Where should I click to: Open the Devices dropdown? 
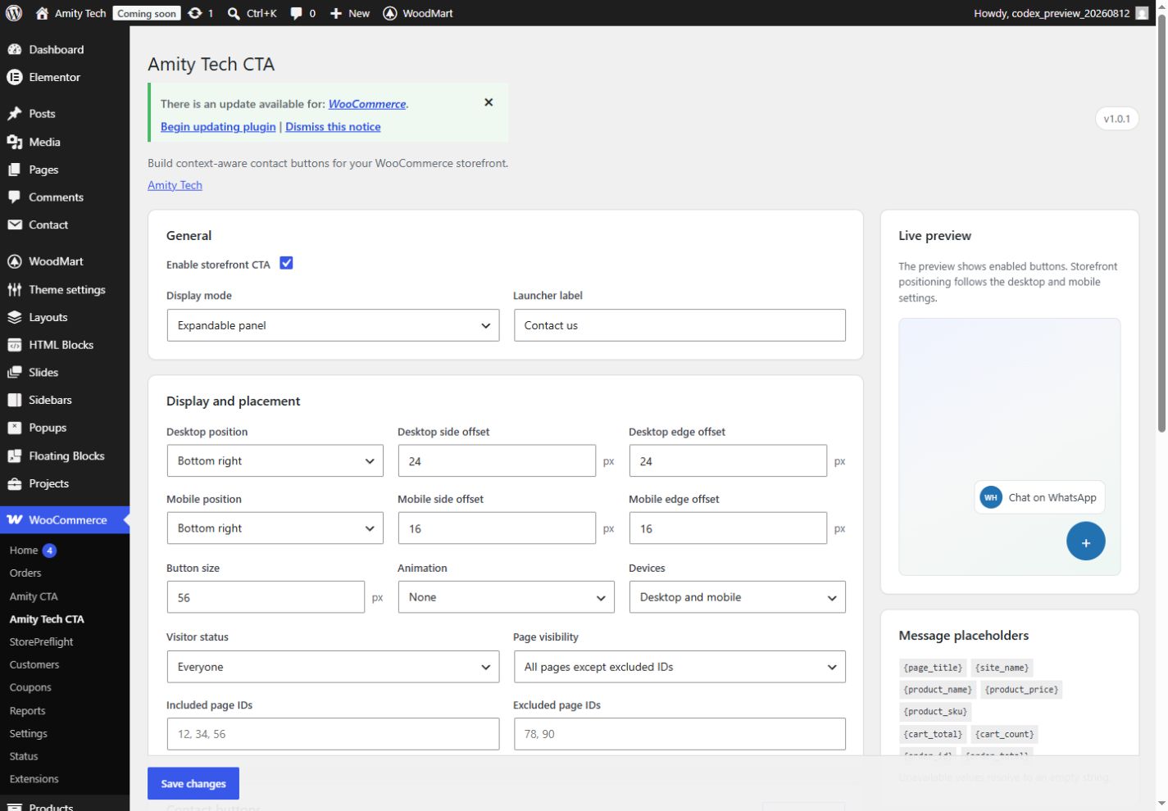pyautogui.click(x=737, y=597)
